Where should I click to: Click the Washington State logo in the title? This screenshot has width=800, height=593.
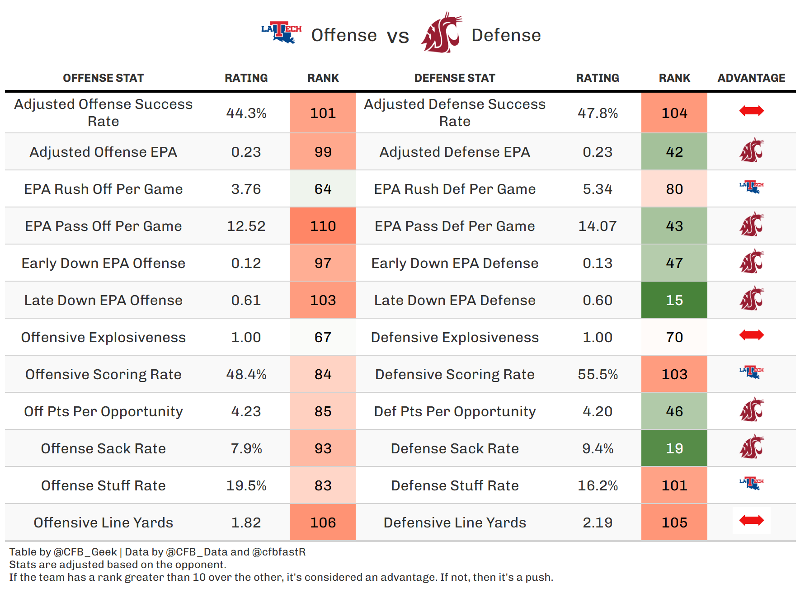point(442,33)
